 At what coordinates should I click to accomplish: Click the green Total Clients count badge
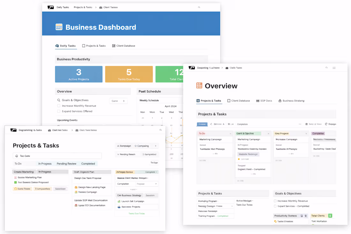tap(330, 215)
